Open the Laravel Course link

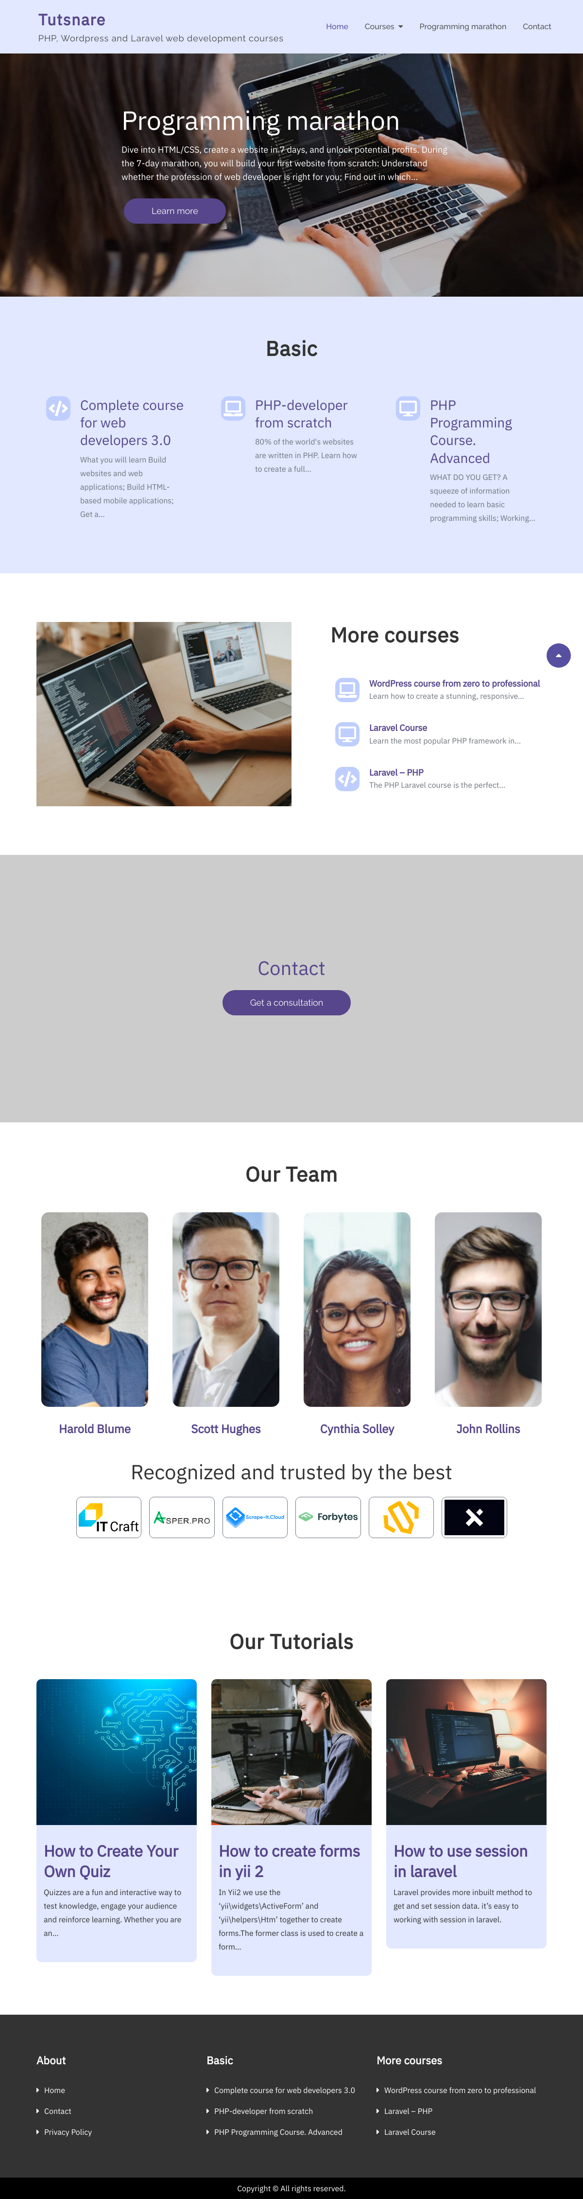[x=398, y=728]
